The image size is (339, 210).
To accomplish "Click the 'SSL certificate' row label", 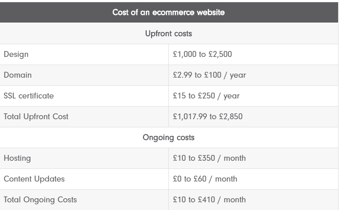I will [29, 96].
